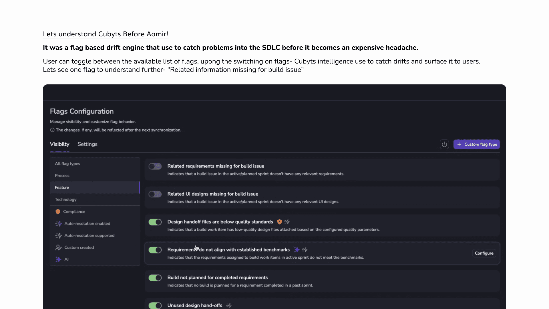Click description 'doesn't have any relevant requirements'

(x=256, y=174)
